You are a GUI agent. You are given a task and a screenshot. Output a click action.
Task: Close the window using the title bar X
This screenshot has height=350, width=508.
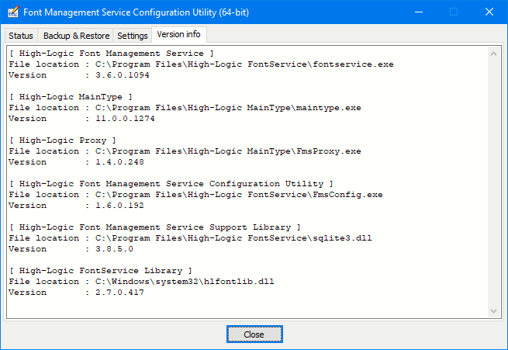pos(489,12)
